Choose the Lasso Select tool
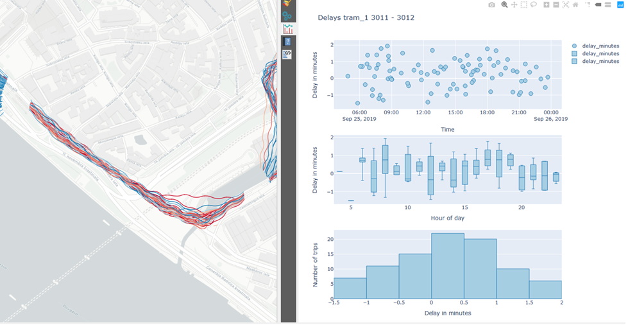The height and width of the screenshot is (325, 628). coord(533,4)
